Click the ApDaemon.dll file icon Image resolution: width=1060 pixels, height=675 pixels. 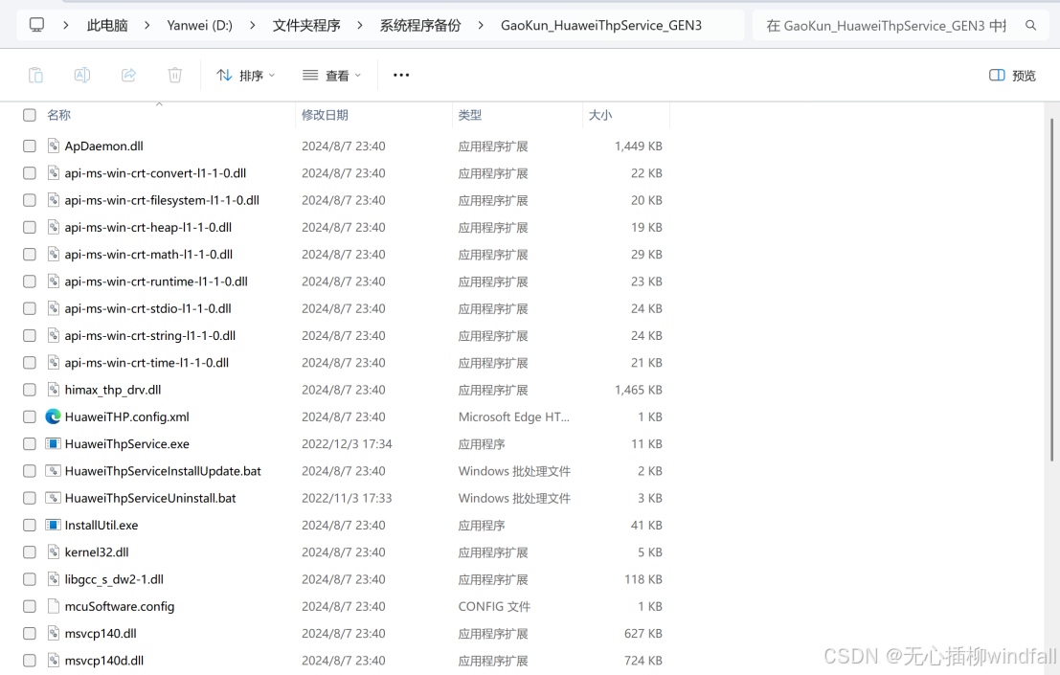pyautogui.click(x=54, y=146)
